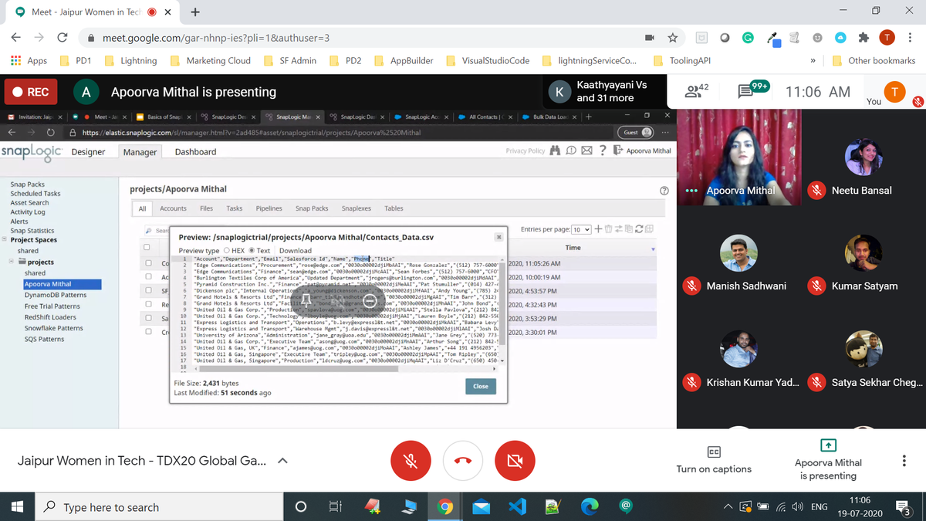Click Apoorva Mithal is presenting indicator
926x521 pixels.
point(828,458)
